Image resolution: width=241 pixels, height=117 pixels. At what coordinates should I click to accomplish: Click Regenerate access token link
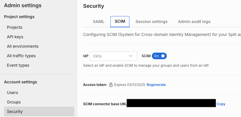pos(156,85)
